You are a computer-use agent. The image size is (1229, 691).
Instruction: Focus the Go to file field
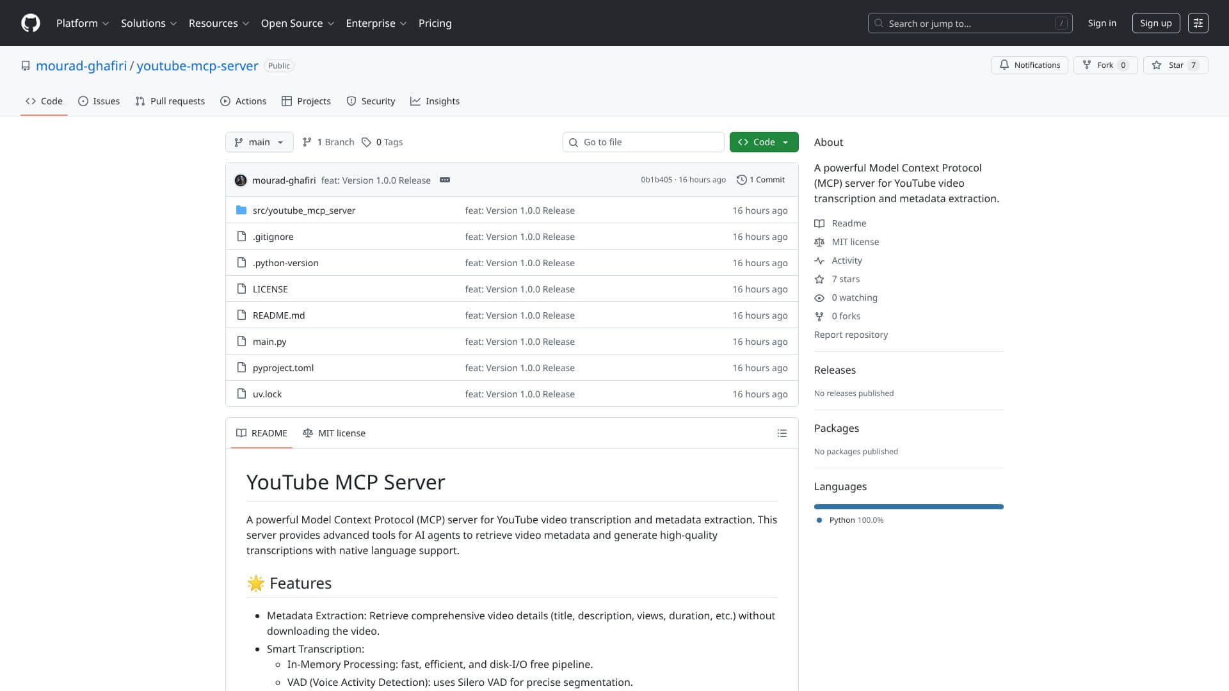point(643,142)
